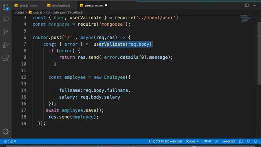Click req.body.salary on line 15

(x=100, y=97)
